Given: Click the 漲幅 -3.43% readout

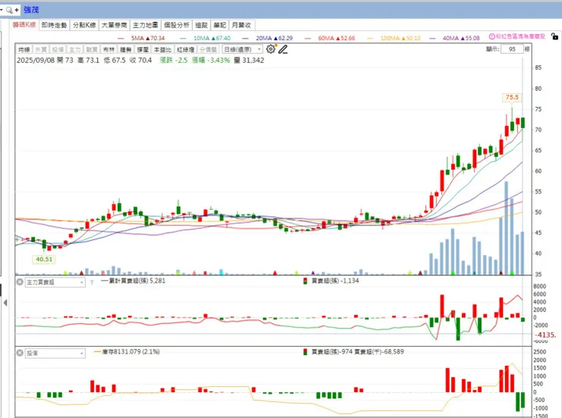Looking at the screenshot, I should 210,60.
